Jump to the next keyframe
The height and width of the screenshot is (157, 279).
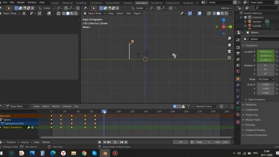(122, 142)
